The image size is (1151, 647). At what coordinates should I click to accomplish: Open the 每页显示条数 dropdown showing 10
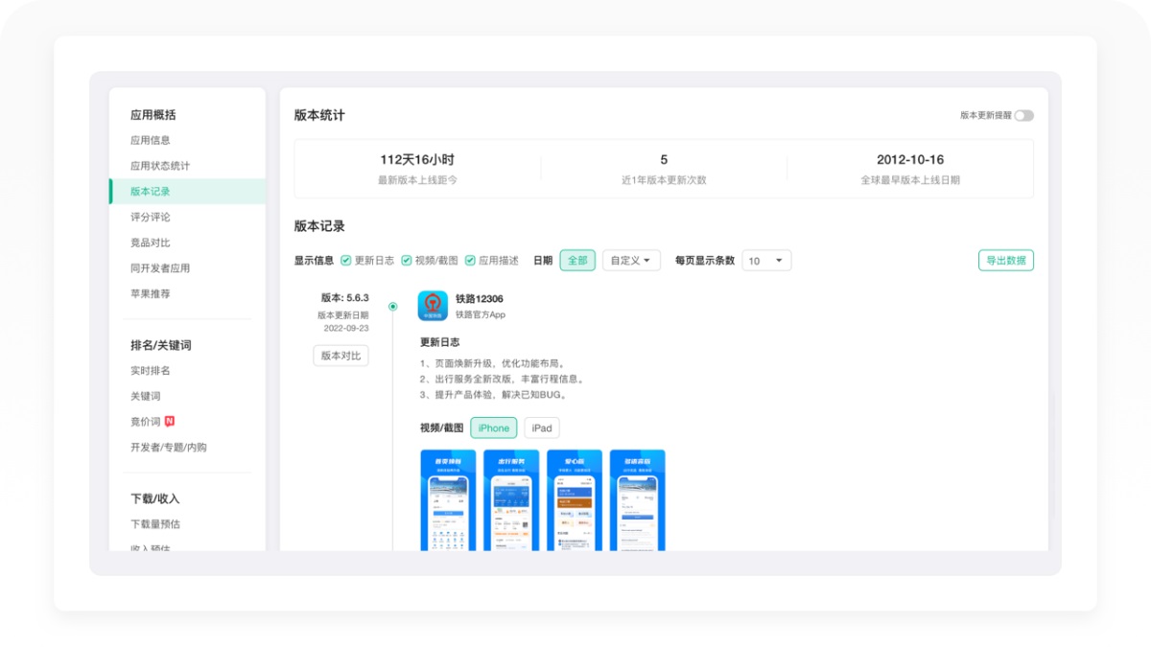click(x=767, y=261)
